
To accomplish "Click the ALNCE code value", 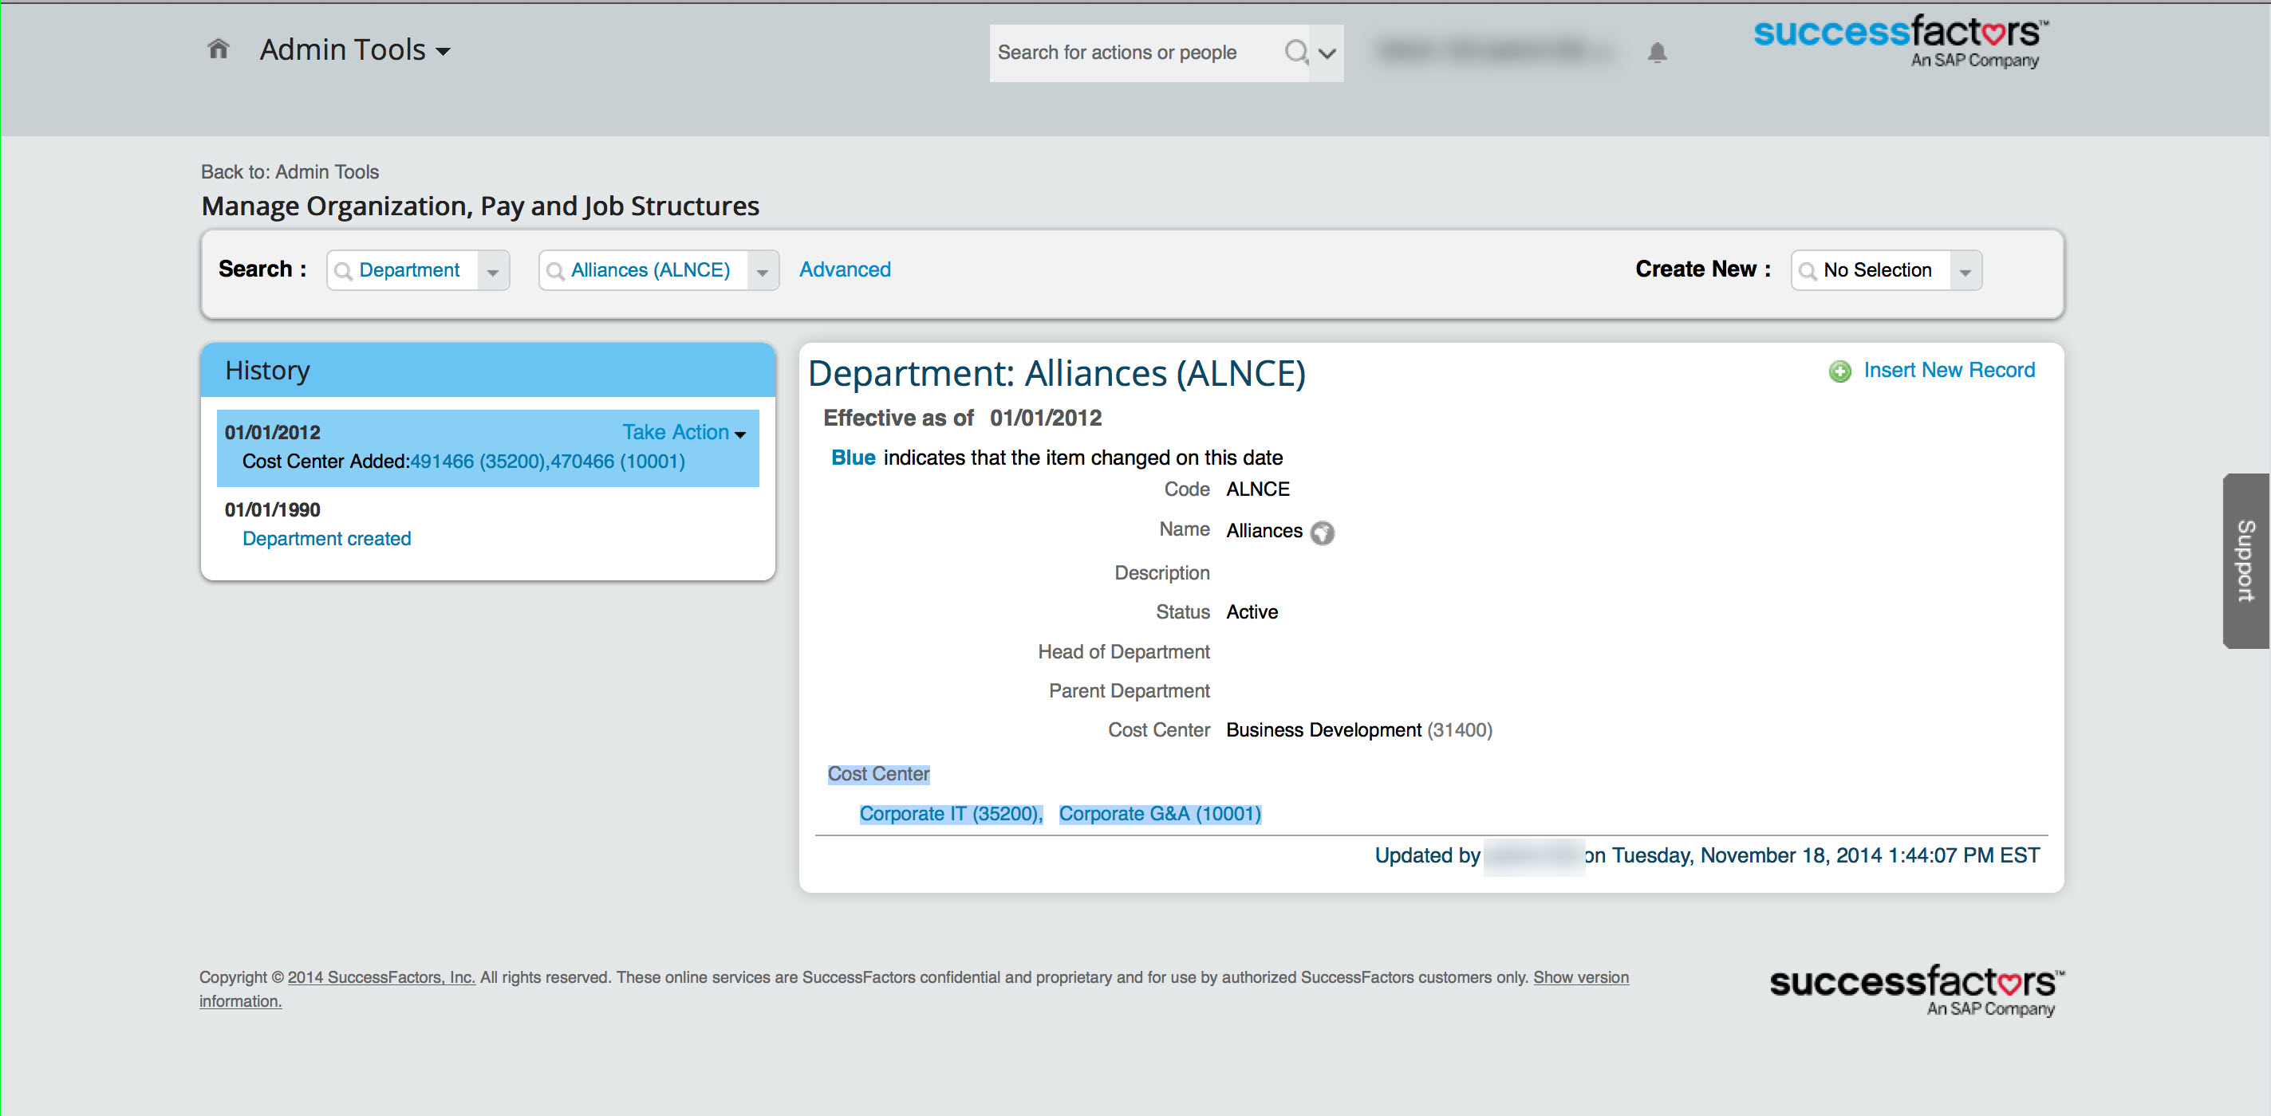I will (x=1257, y=489).
